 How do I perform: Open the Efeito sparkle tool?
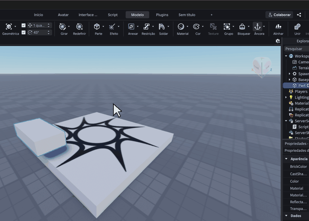pyautogui.click(x=112, y=26)
